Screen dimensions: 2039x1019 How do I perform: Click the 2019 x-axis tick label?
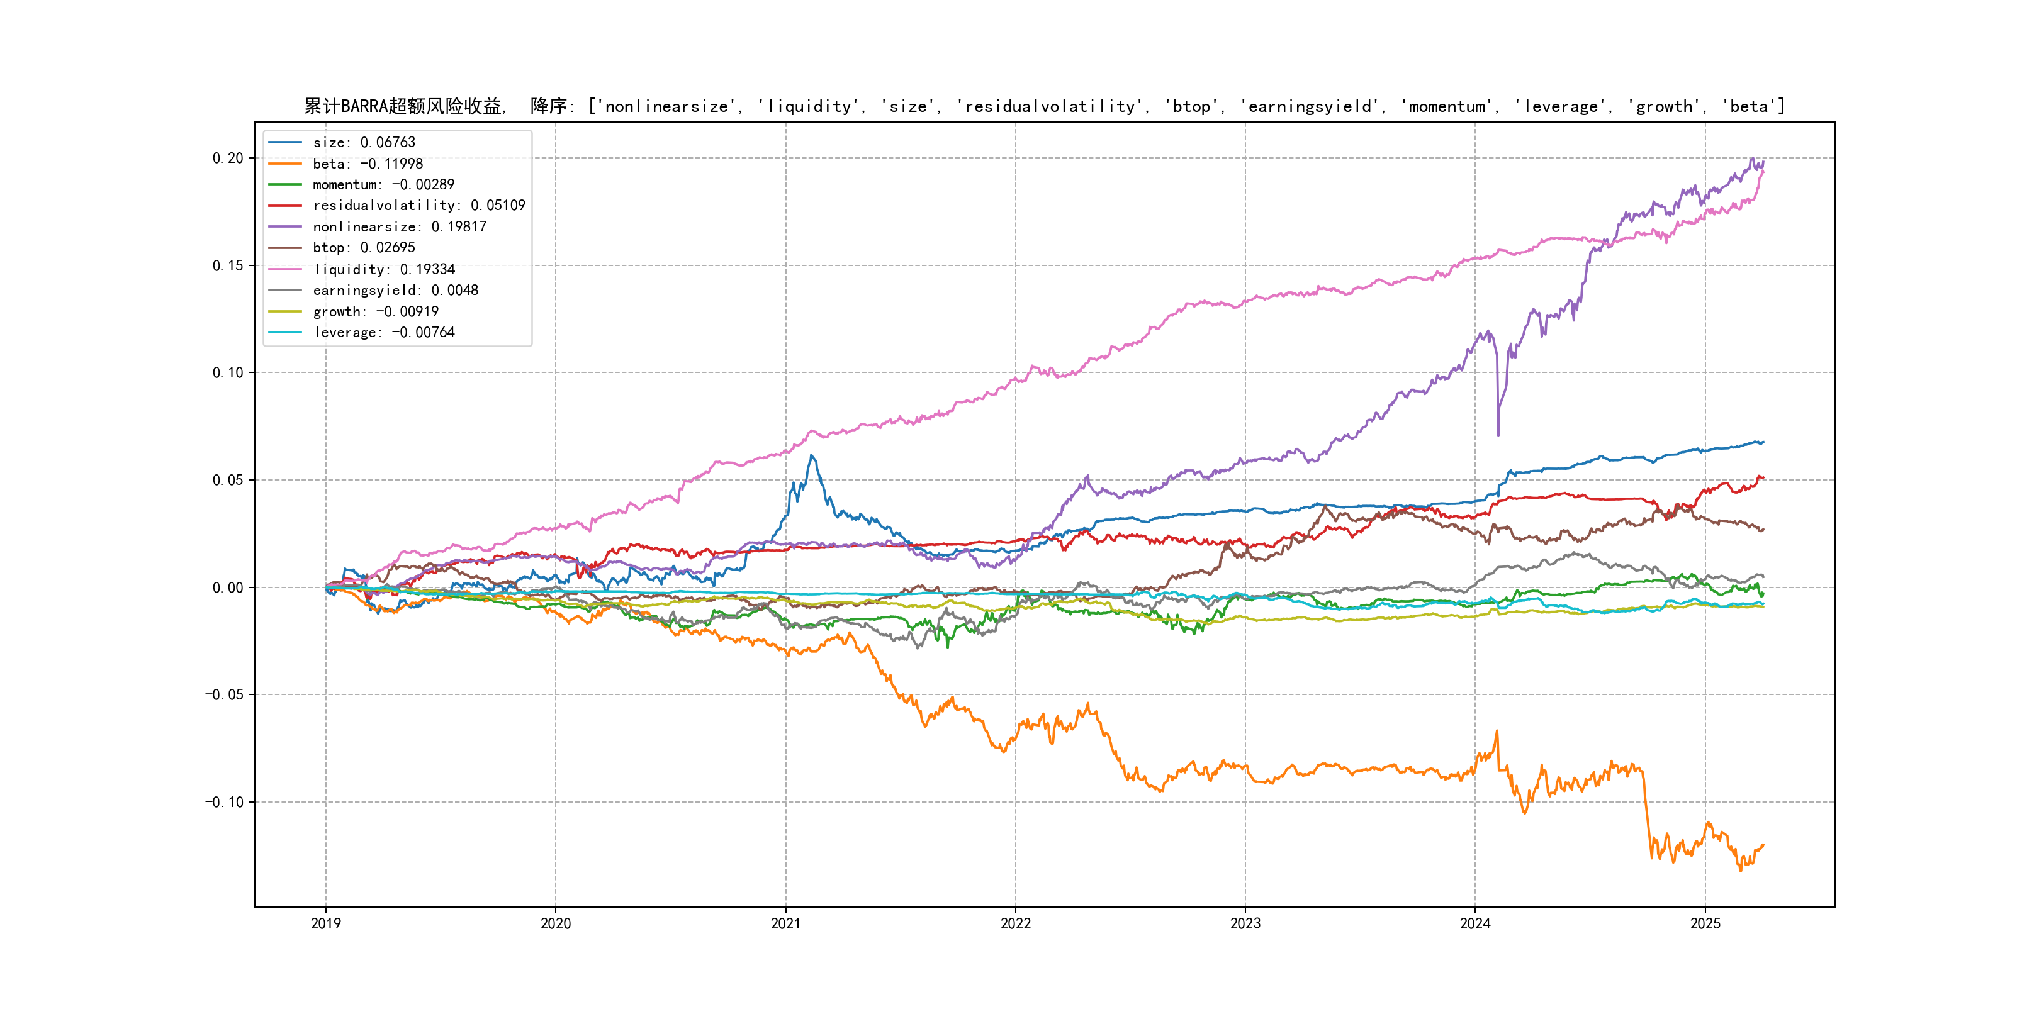[x=325, y=923]
